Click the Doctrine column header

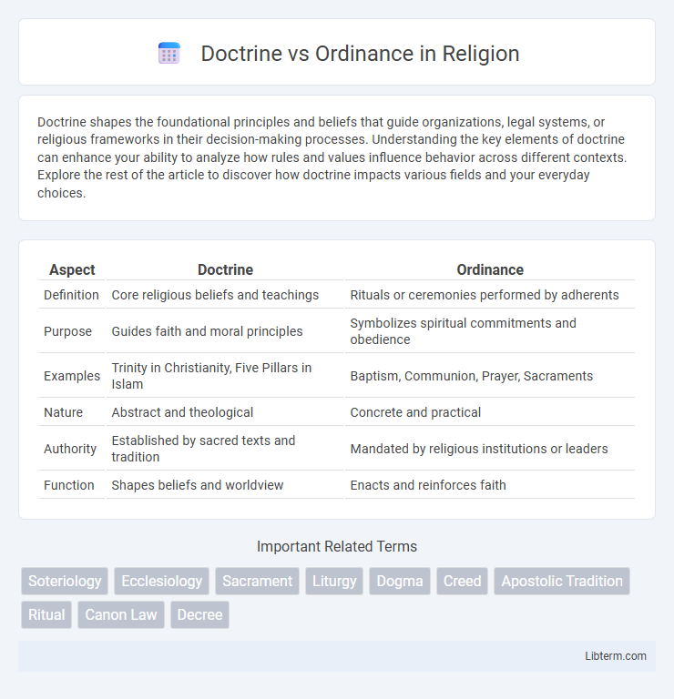225,269
